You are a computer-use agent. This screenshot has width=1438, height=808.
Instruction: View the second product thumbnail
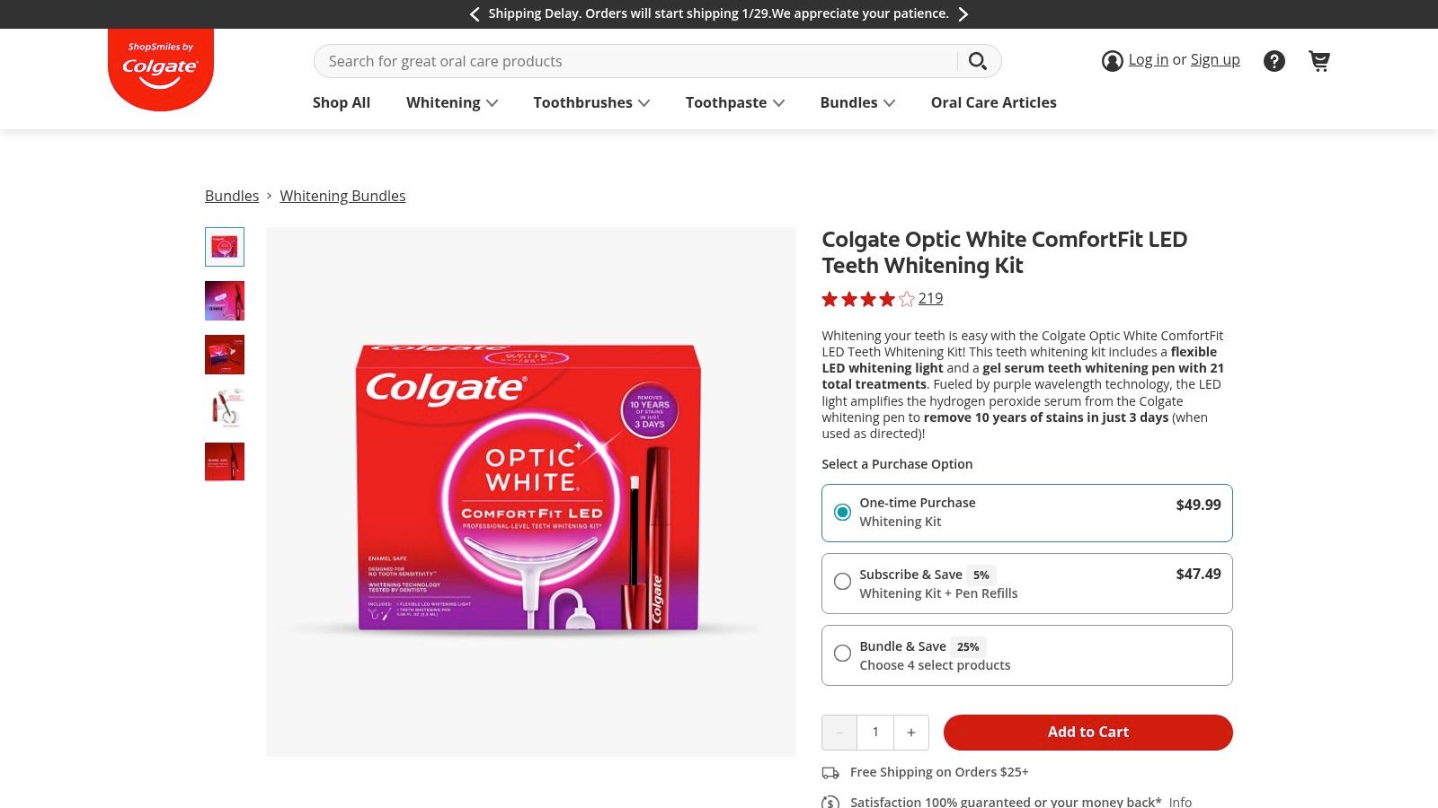coord(224,300)
